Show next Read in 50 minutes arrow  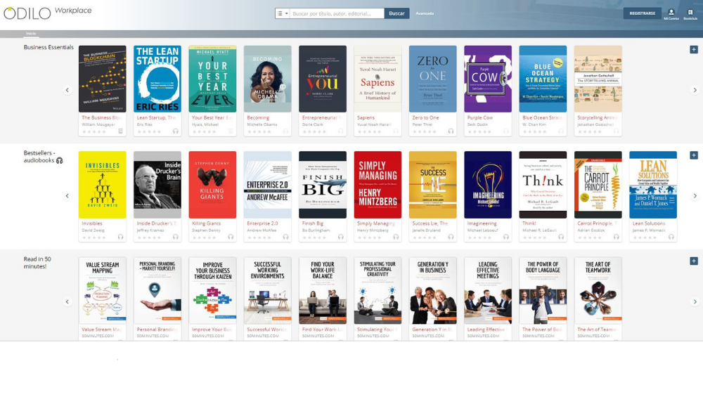click(695, 301)
